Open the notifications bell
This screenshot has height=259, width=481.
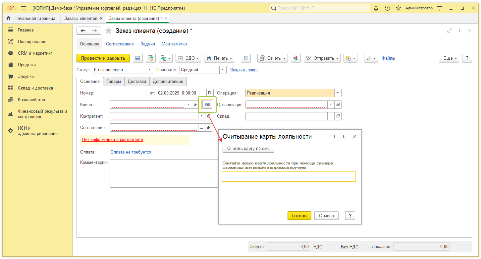click(x=376, y=8)
